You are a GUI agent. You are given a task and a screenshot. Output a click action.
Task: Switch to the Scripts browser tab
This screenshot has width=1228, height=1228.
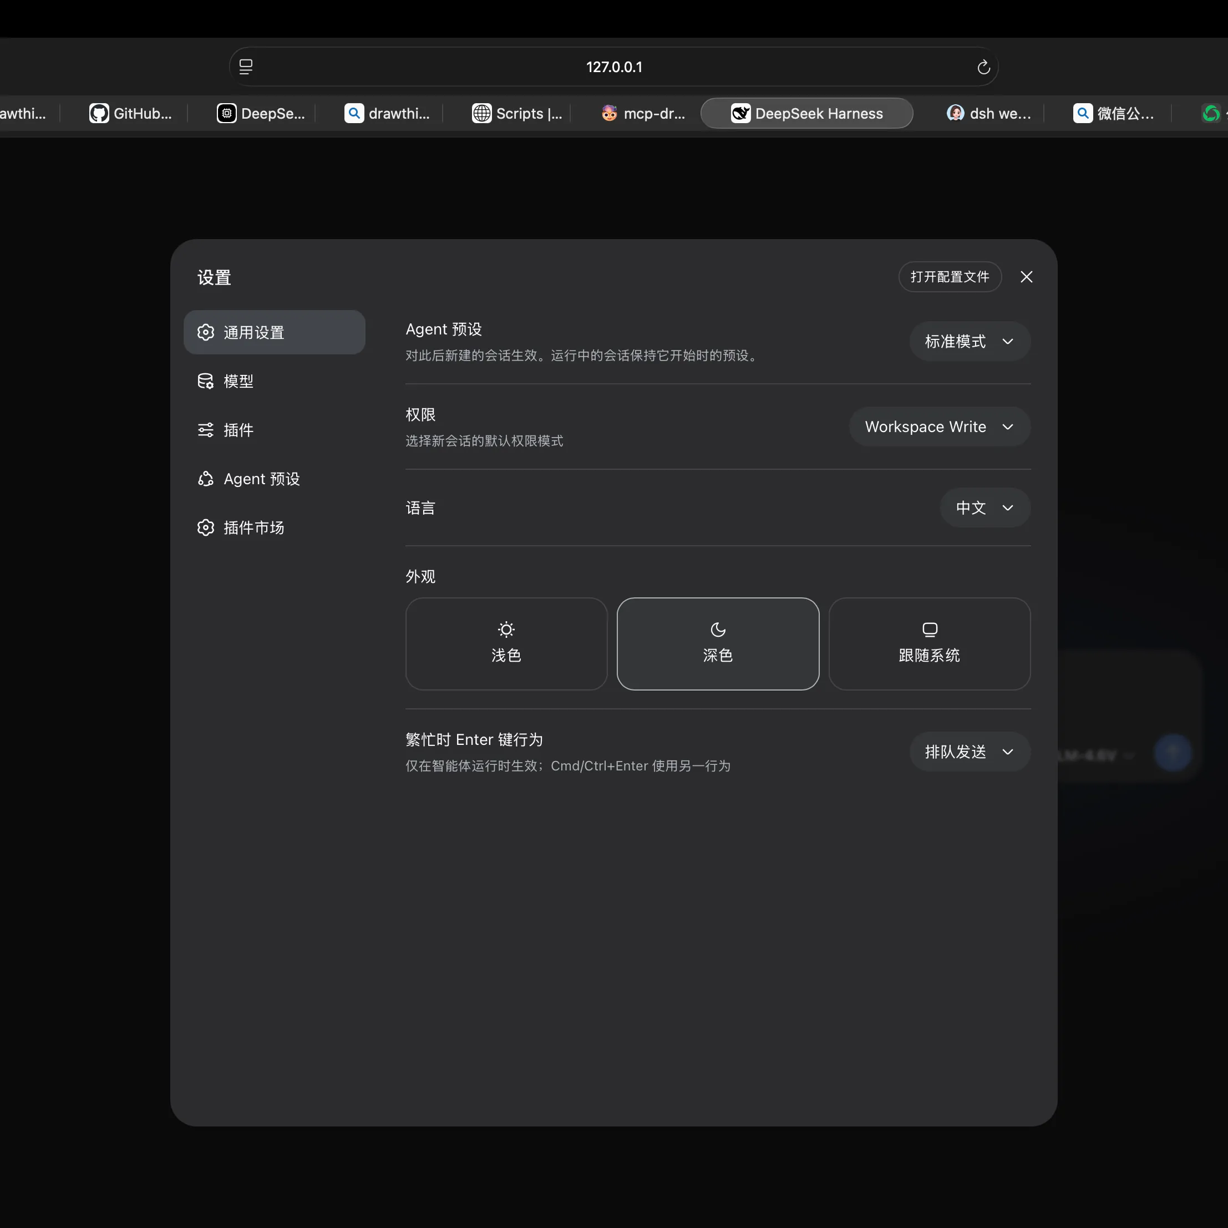tap(517, 113)
